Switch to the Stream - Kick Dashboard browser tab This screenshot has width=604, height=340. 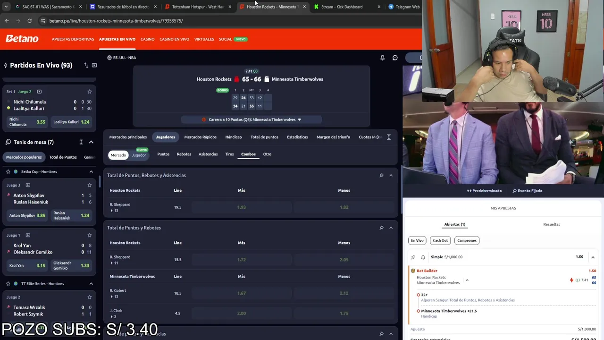342,7
